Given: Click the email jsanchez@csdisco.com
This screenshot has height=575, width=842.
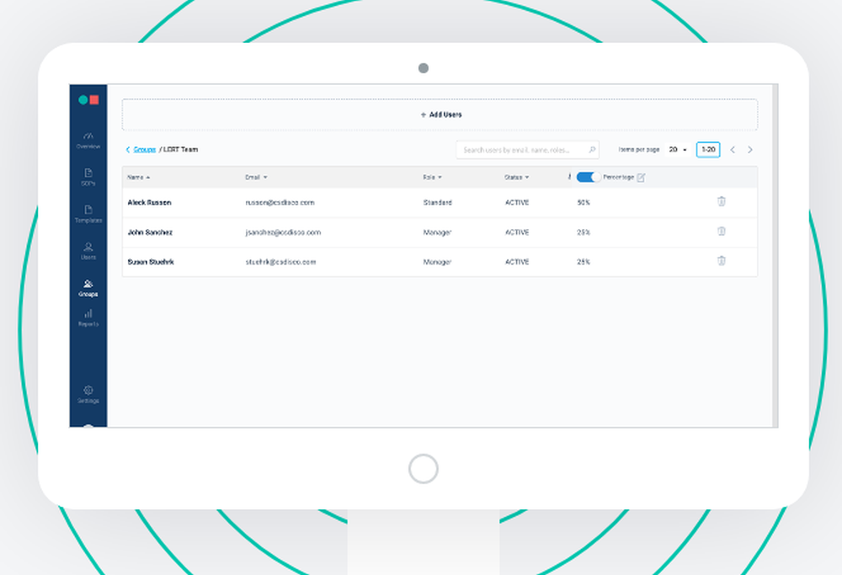Looking at the screenshot, I should [283, 232].
